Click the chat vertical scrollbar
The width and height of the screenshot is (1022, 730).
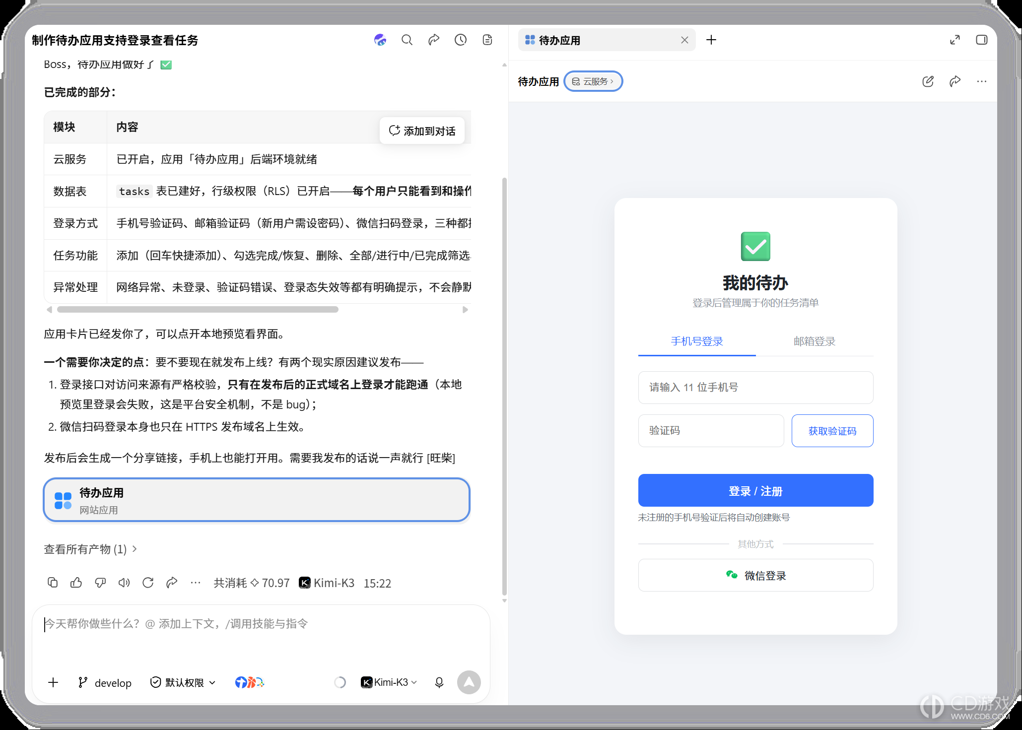[504, 387]
